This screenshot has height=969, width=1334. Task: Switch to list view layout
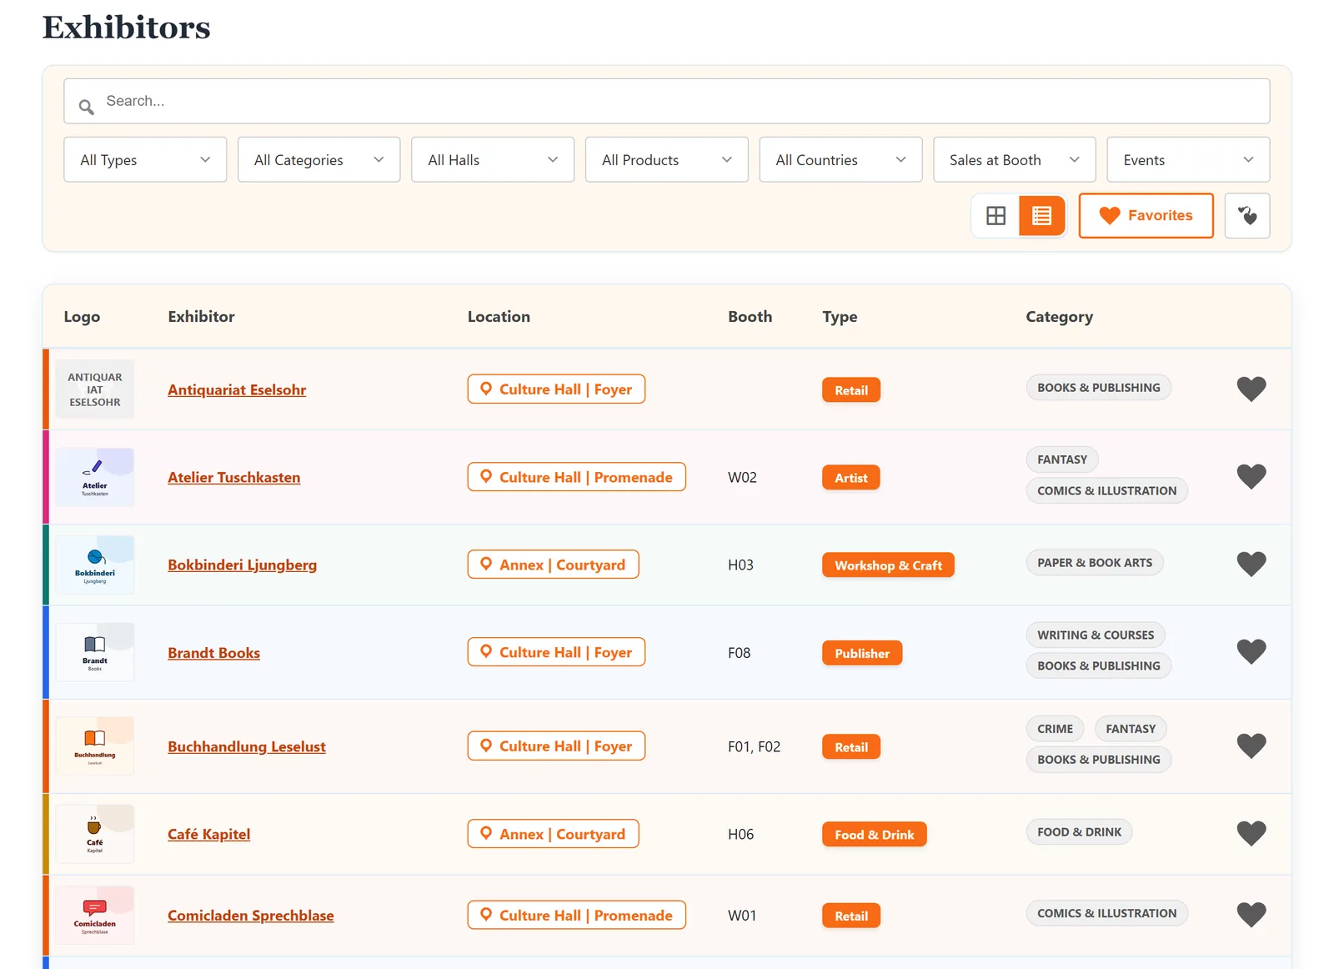tap(1041, 216)
